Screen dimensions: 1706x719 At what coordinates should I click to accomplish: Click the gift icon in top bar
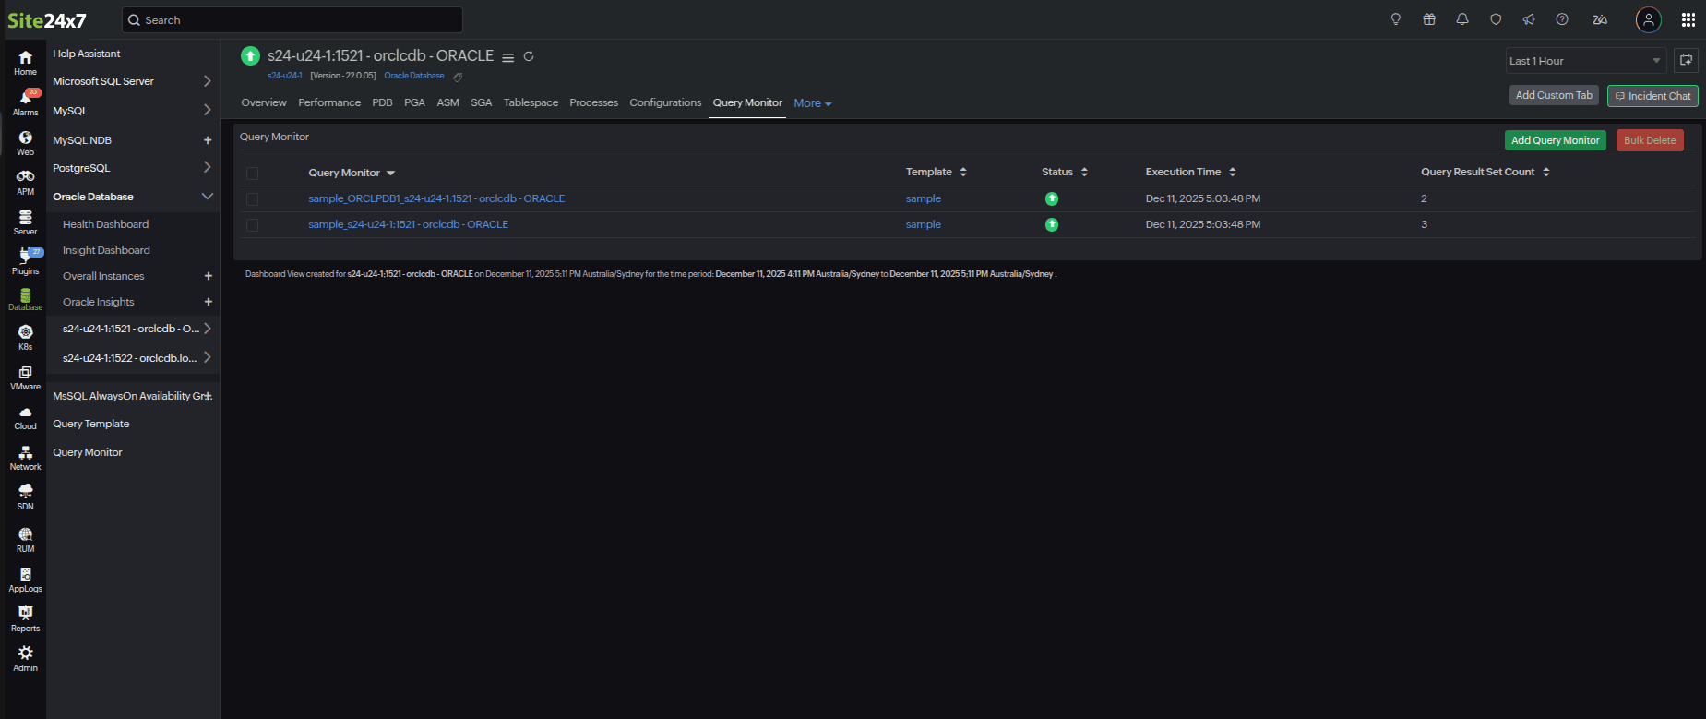tap(1429, 19)
